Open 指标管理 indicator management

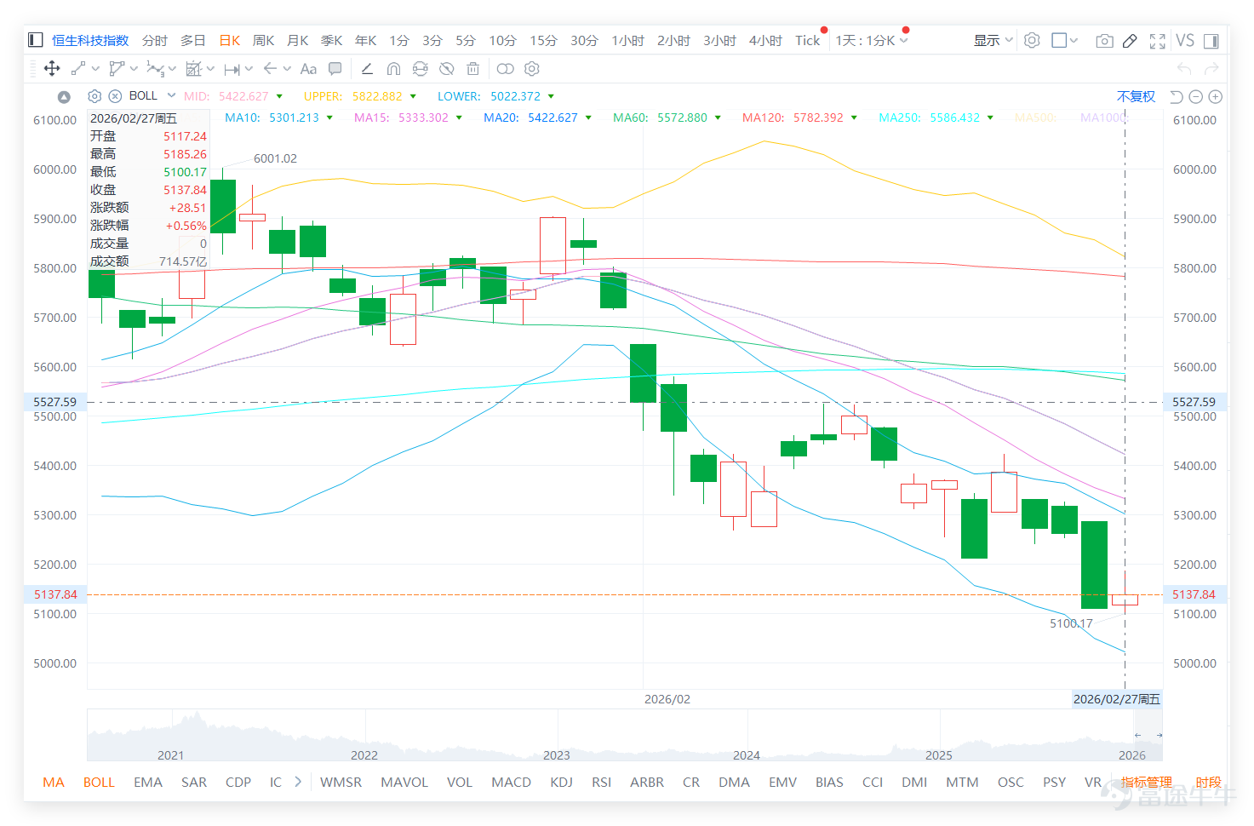click(1146, 782)
